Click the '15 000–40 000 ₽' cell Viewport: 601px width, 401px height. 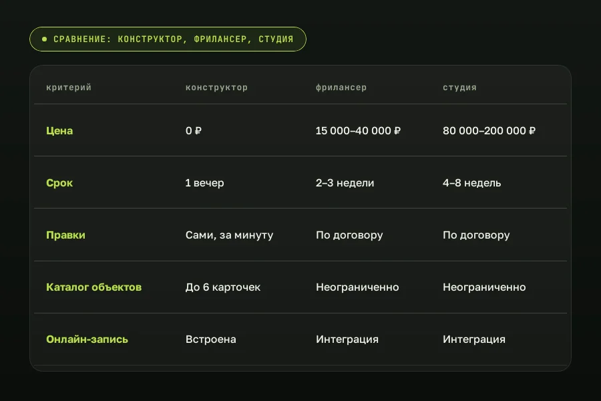pos(359,131)
